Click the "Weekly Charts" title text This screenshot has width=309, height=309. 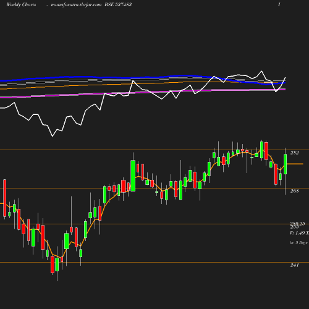pos(21,4)
